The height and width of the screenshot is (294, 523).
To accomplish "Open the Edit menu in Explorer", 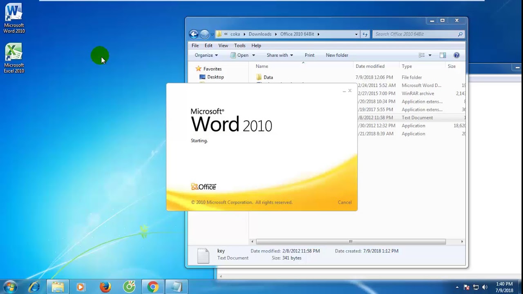I will [208, 46].
